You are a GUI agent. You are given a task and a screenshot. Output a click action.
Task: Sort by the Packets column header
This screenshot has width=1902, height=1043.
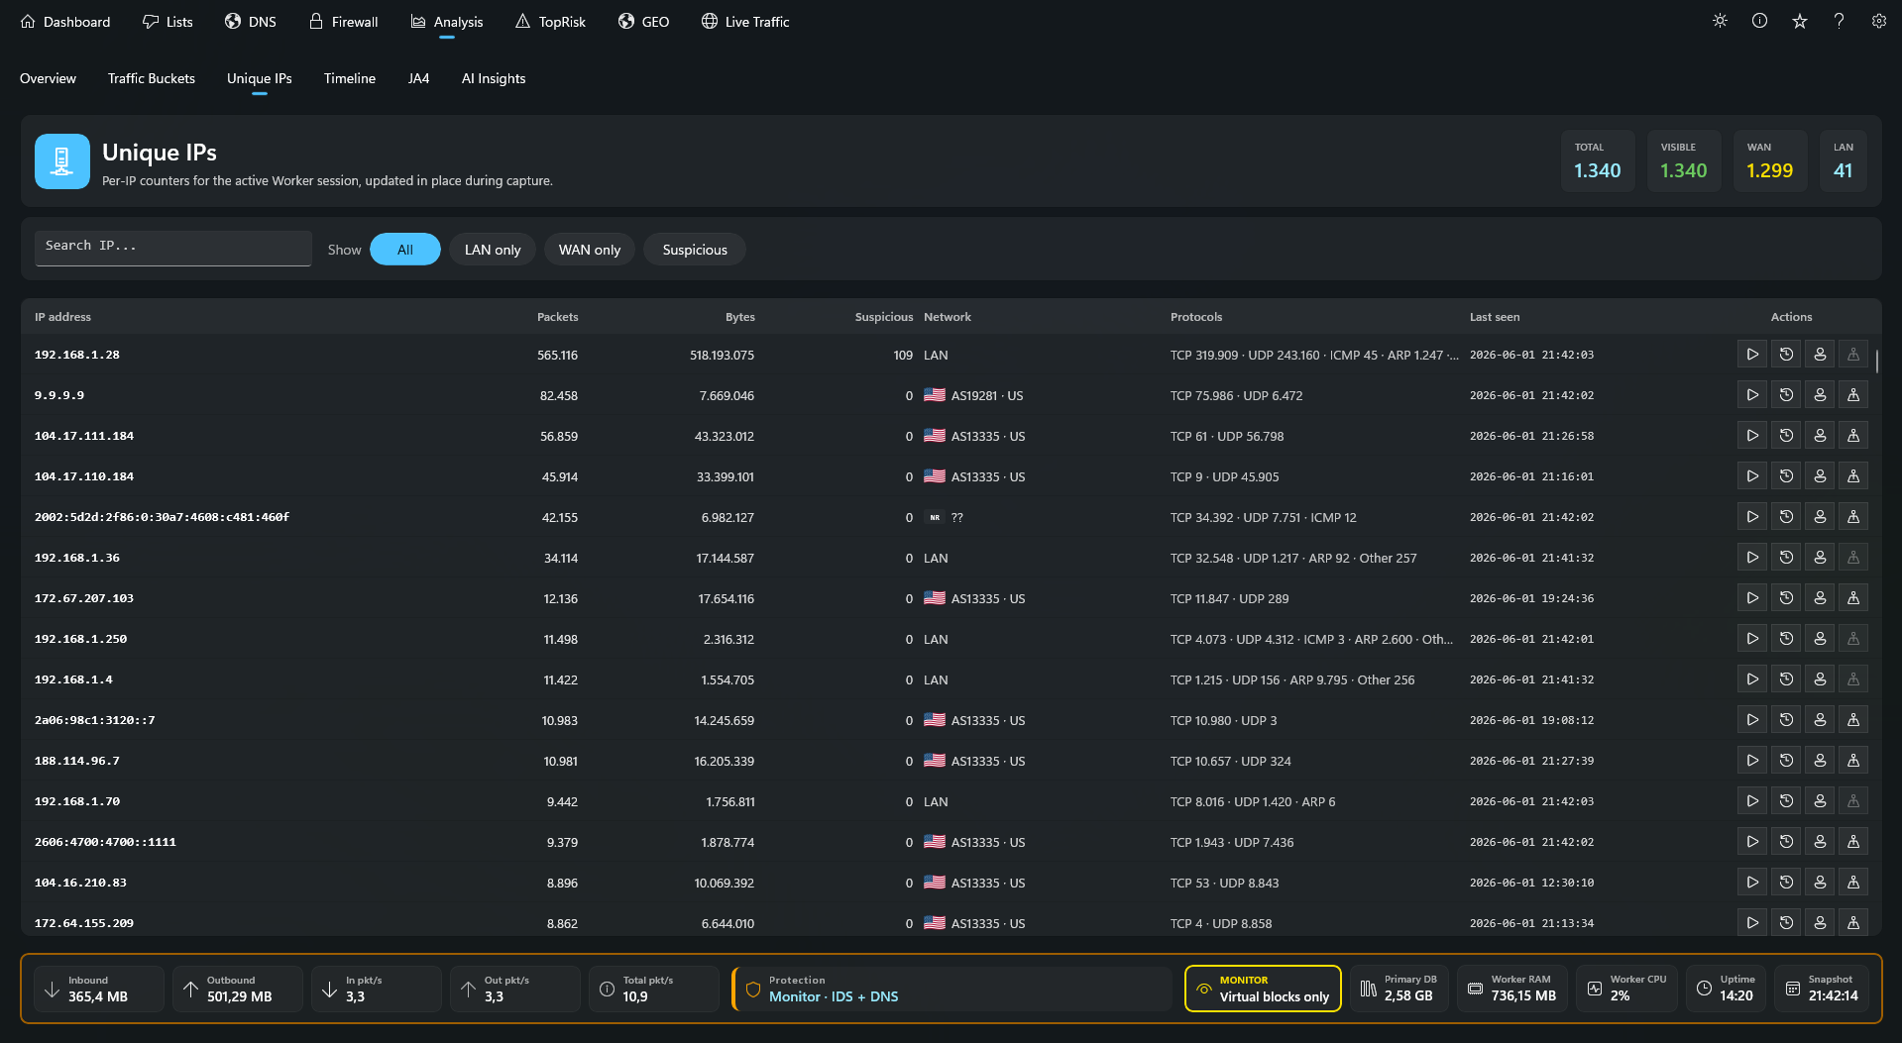coord(557,317)
